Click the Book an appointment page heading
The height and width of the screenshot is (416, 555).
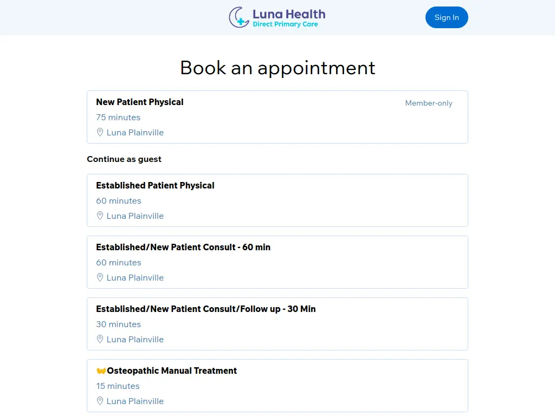pos(277,68)
